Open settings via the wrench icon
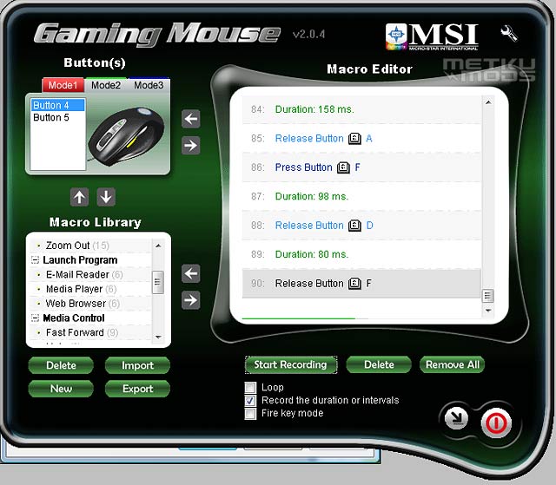556x485 pixels. (x=509, y=34)
